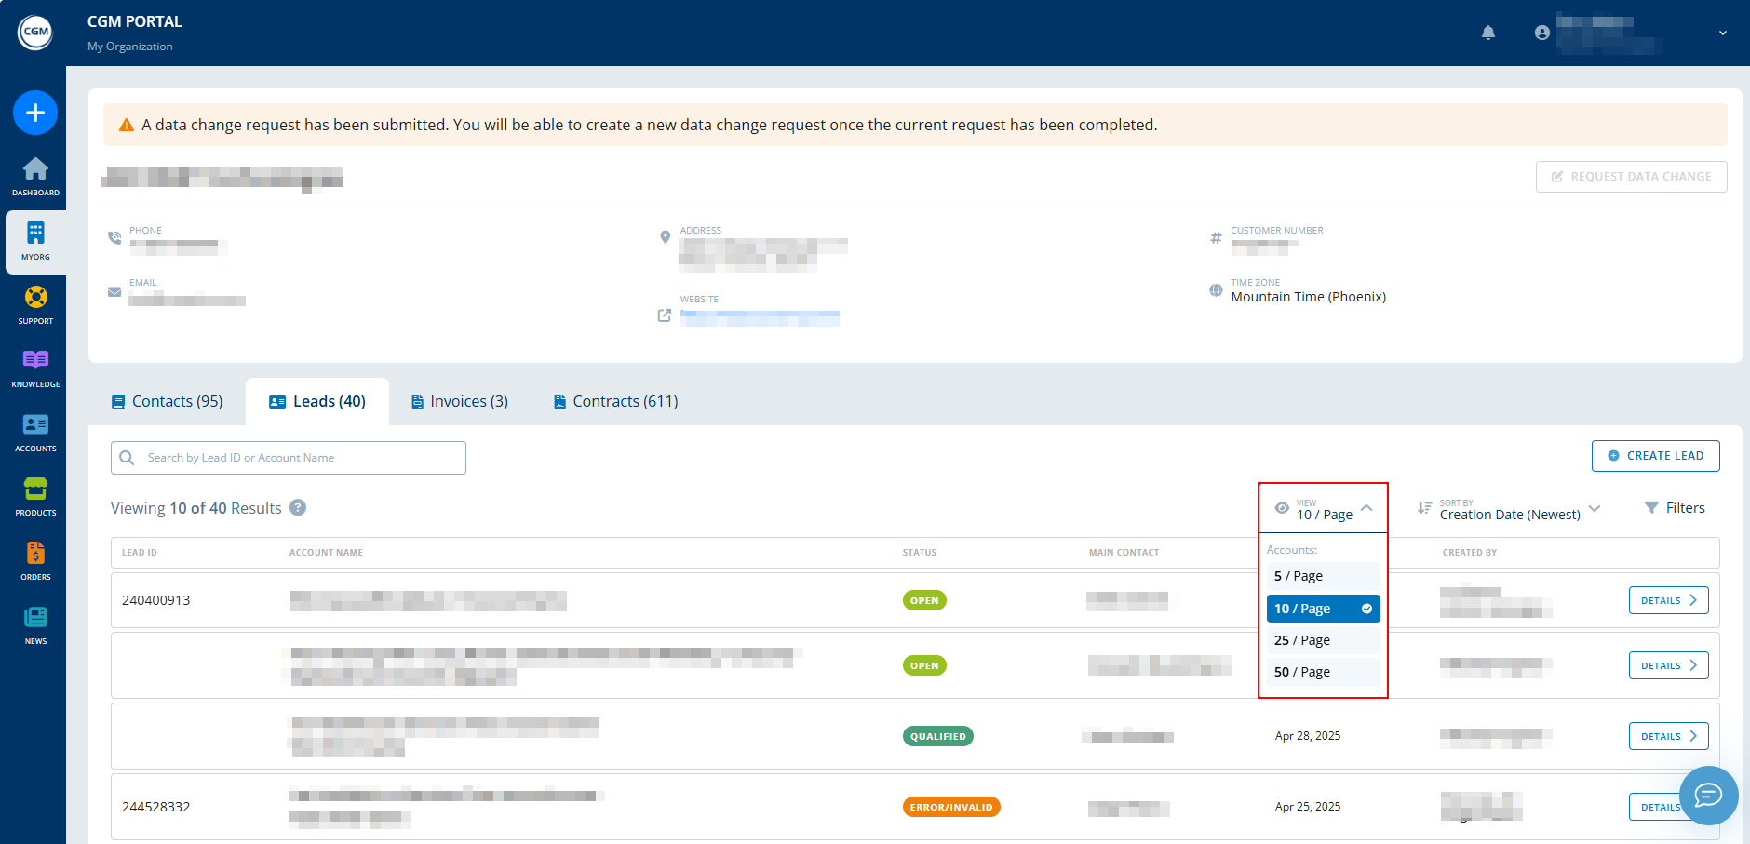Choose 25 / Page view option
Image resolution: width=1750 pixels, height=844 pixels.
coord(1322,640)
